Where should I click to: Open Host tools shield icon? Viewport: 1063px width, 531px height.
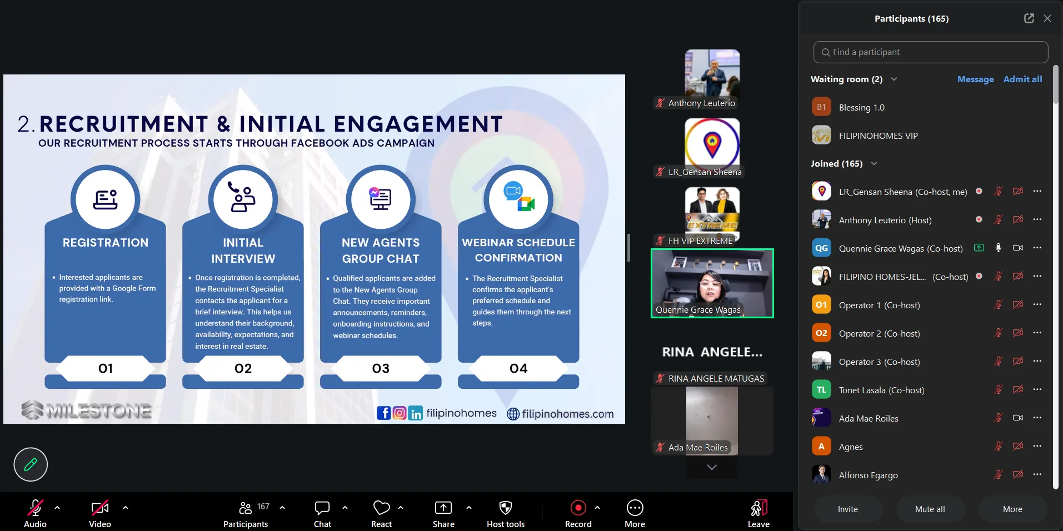(x=506, y=508)
